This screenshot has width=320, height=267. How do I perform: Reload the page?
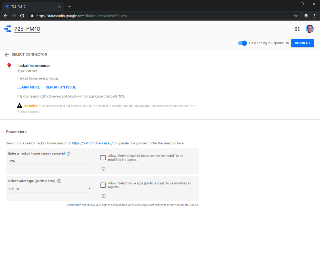tap(22, 16)
